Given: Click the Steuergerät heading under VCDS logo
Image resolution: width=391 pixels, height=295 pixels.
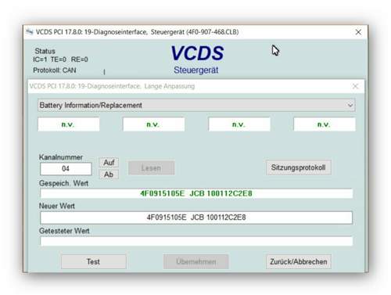Looking at the screenshot, I should pos(196,70).
